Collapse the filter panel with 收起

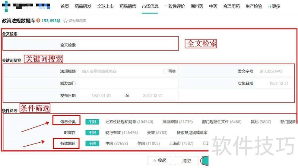pyautogui.click(x=159, y=161)
